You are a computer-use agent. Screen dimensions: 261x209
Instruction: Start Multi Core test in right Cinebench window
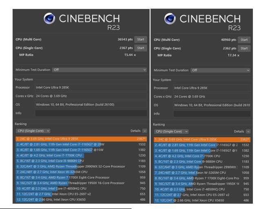tap(244, 40)
